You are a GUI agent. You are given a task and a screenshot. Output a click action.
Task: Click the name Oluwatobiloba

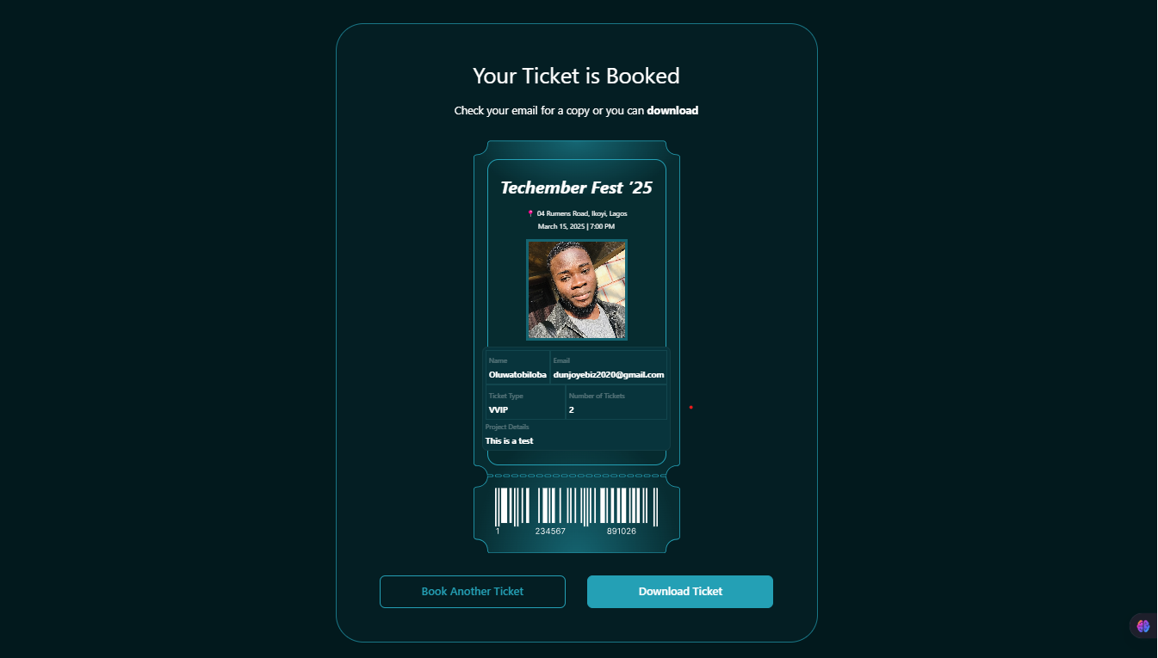click(x=517, y=375)
